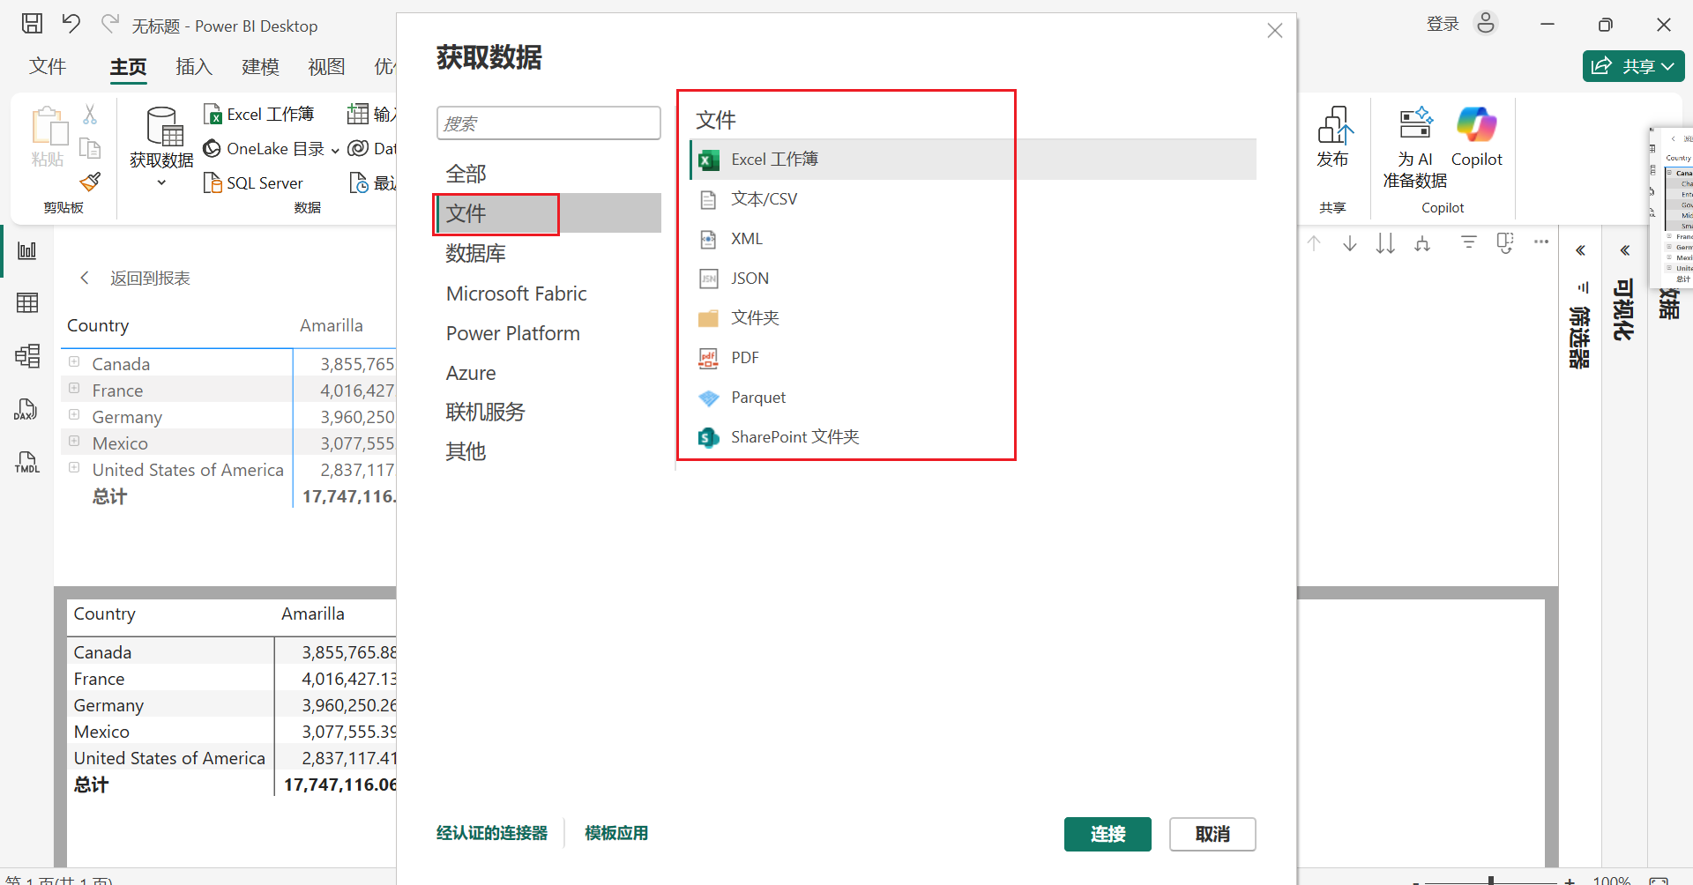Click SQL Server in the ribbon
This screenshot has height=885, width=1693.
coord(253,183)
